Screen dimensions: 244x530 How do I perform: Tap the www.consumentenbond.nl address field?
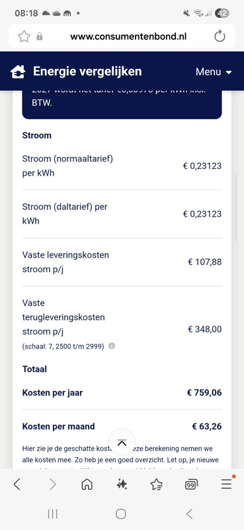click(x=128, y=36)
